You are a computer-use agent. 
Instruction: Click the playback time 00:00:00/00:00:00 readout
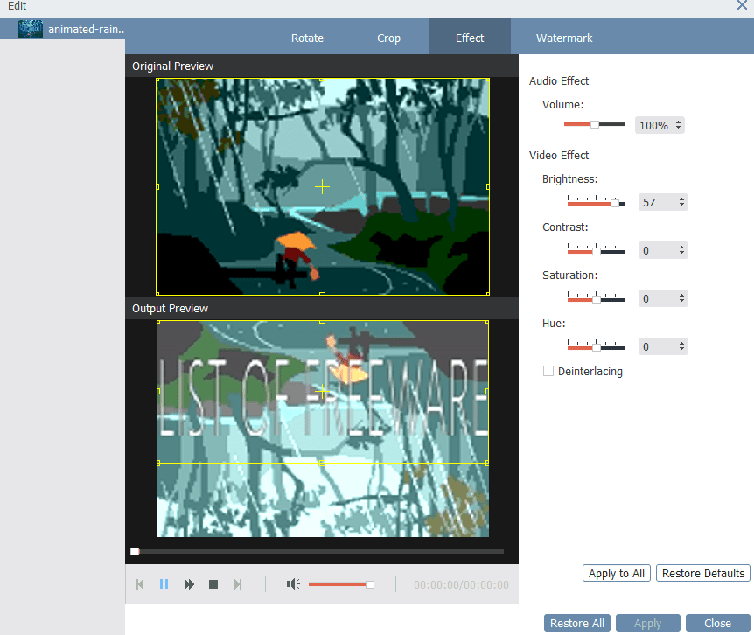[x=461, y=584]
